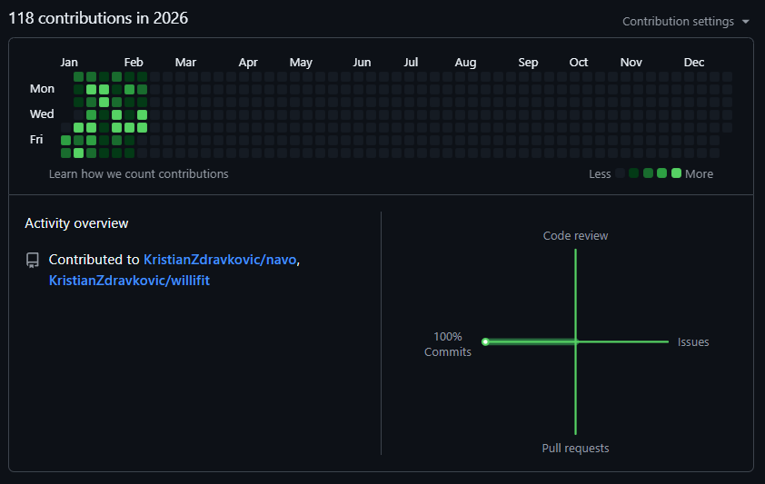Click the "Jan" month label

(x=69, y=63)
